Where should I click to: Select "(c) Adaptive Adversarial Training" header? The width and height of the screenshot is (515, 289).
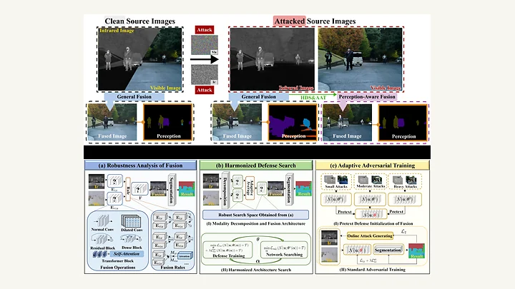pyautogui.click(x=373, y=166)
